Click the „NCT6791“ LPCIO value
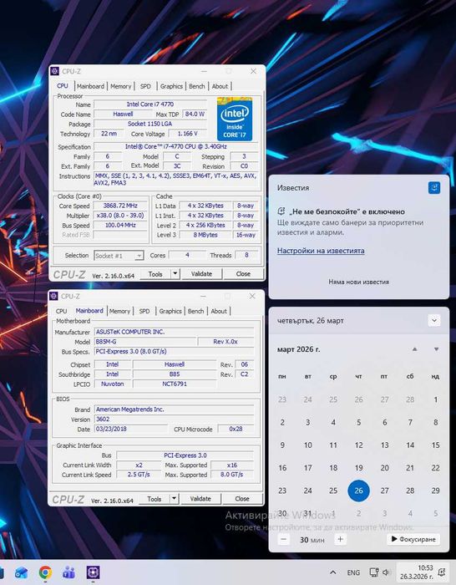The width and height of the screenshot is (456, 585). click(x=175, y=384)
